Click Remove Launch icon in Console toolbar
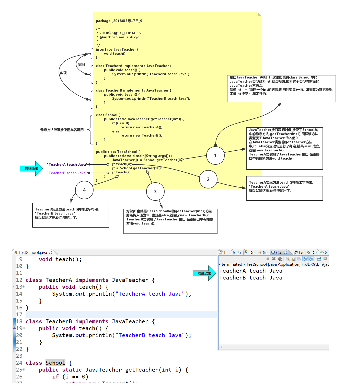Screen dimensions: 344x391 274,259
